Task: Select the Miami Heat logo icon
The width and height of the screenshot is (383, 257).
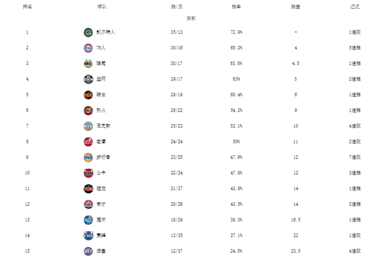Action: 89,110
